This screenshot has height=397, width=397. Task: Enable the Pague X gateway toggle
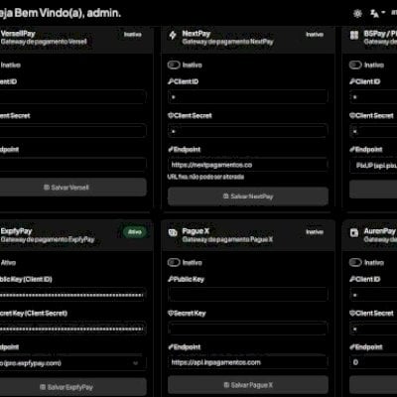[x=174, y=263]
